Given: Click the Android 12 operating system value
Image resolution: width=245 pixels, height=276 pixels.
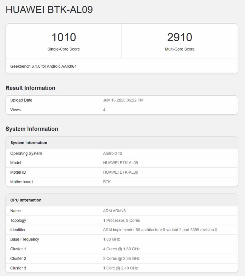Looking at the screenshot, I should pos(113,153).
